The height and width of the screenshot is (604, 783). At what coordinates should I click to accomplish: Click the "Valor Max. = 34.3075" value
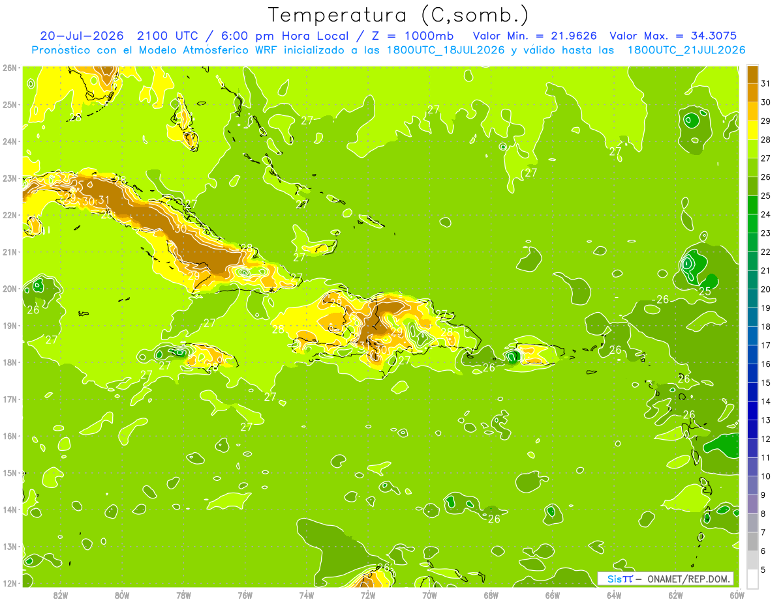673,36
